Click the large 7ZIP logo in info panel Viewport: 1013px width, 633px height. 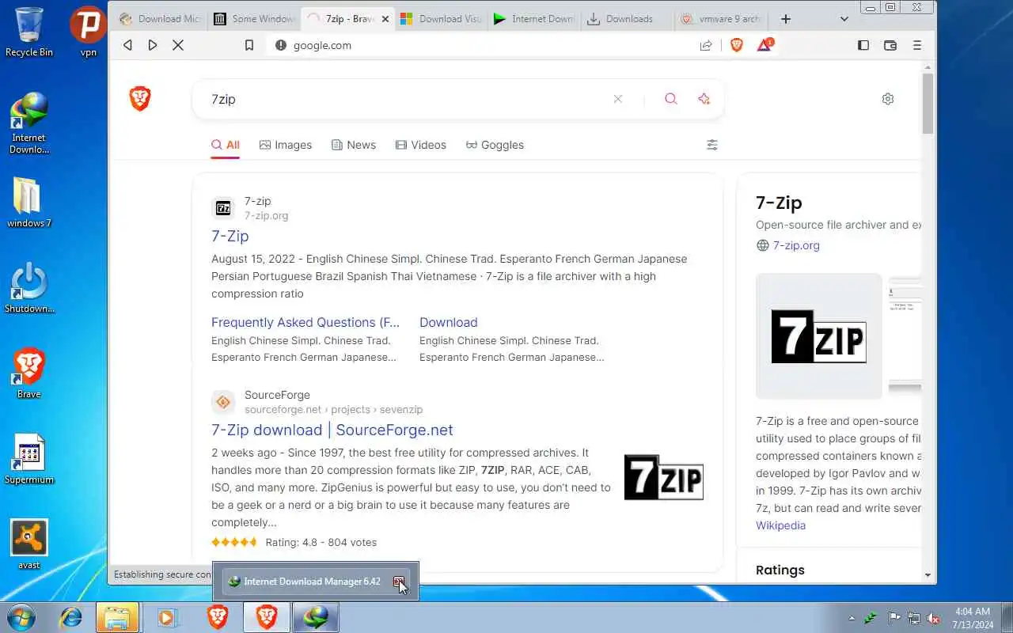(x=819, y=336)
